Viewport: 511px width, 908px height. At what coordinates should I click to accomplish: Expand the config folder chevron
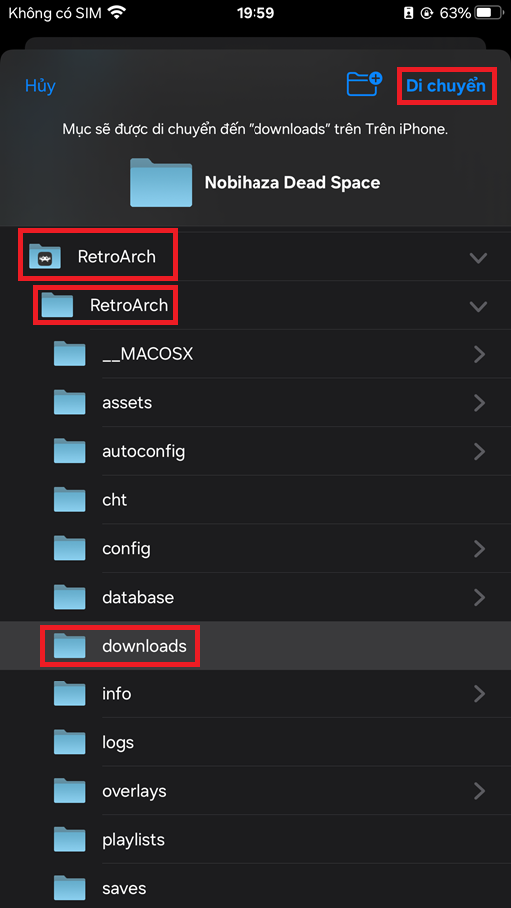[x=479, y=548]
